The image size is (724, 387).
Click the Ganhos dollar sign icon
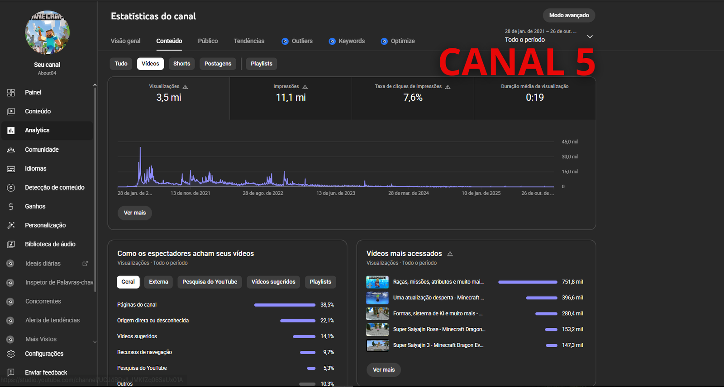11,207
